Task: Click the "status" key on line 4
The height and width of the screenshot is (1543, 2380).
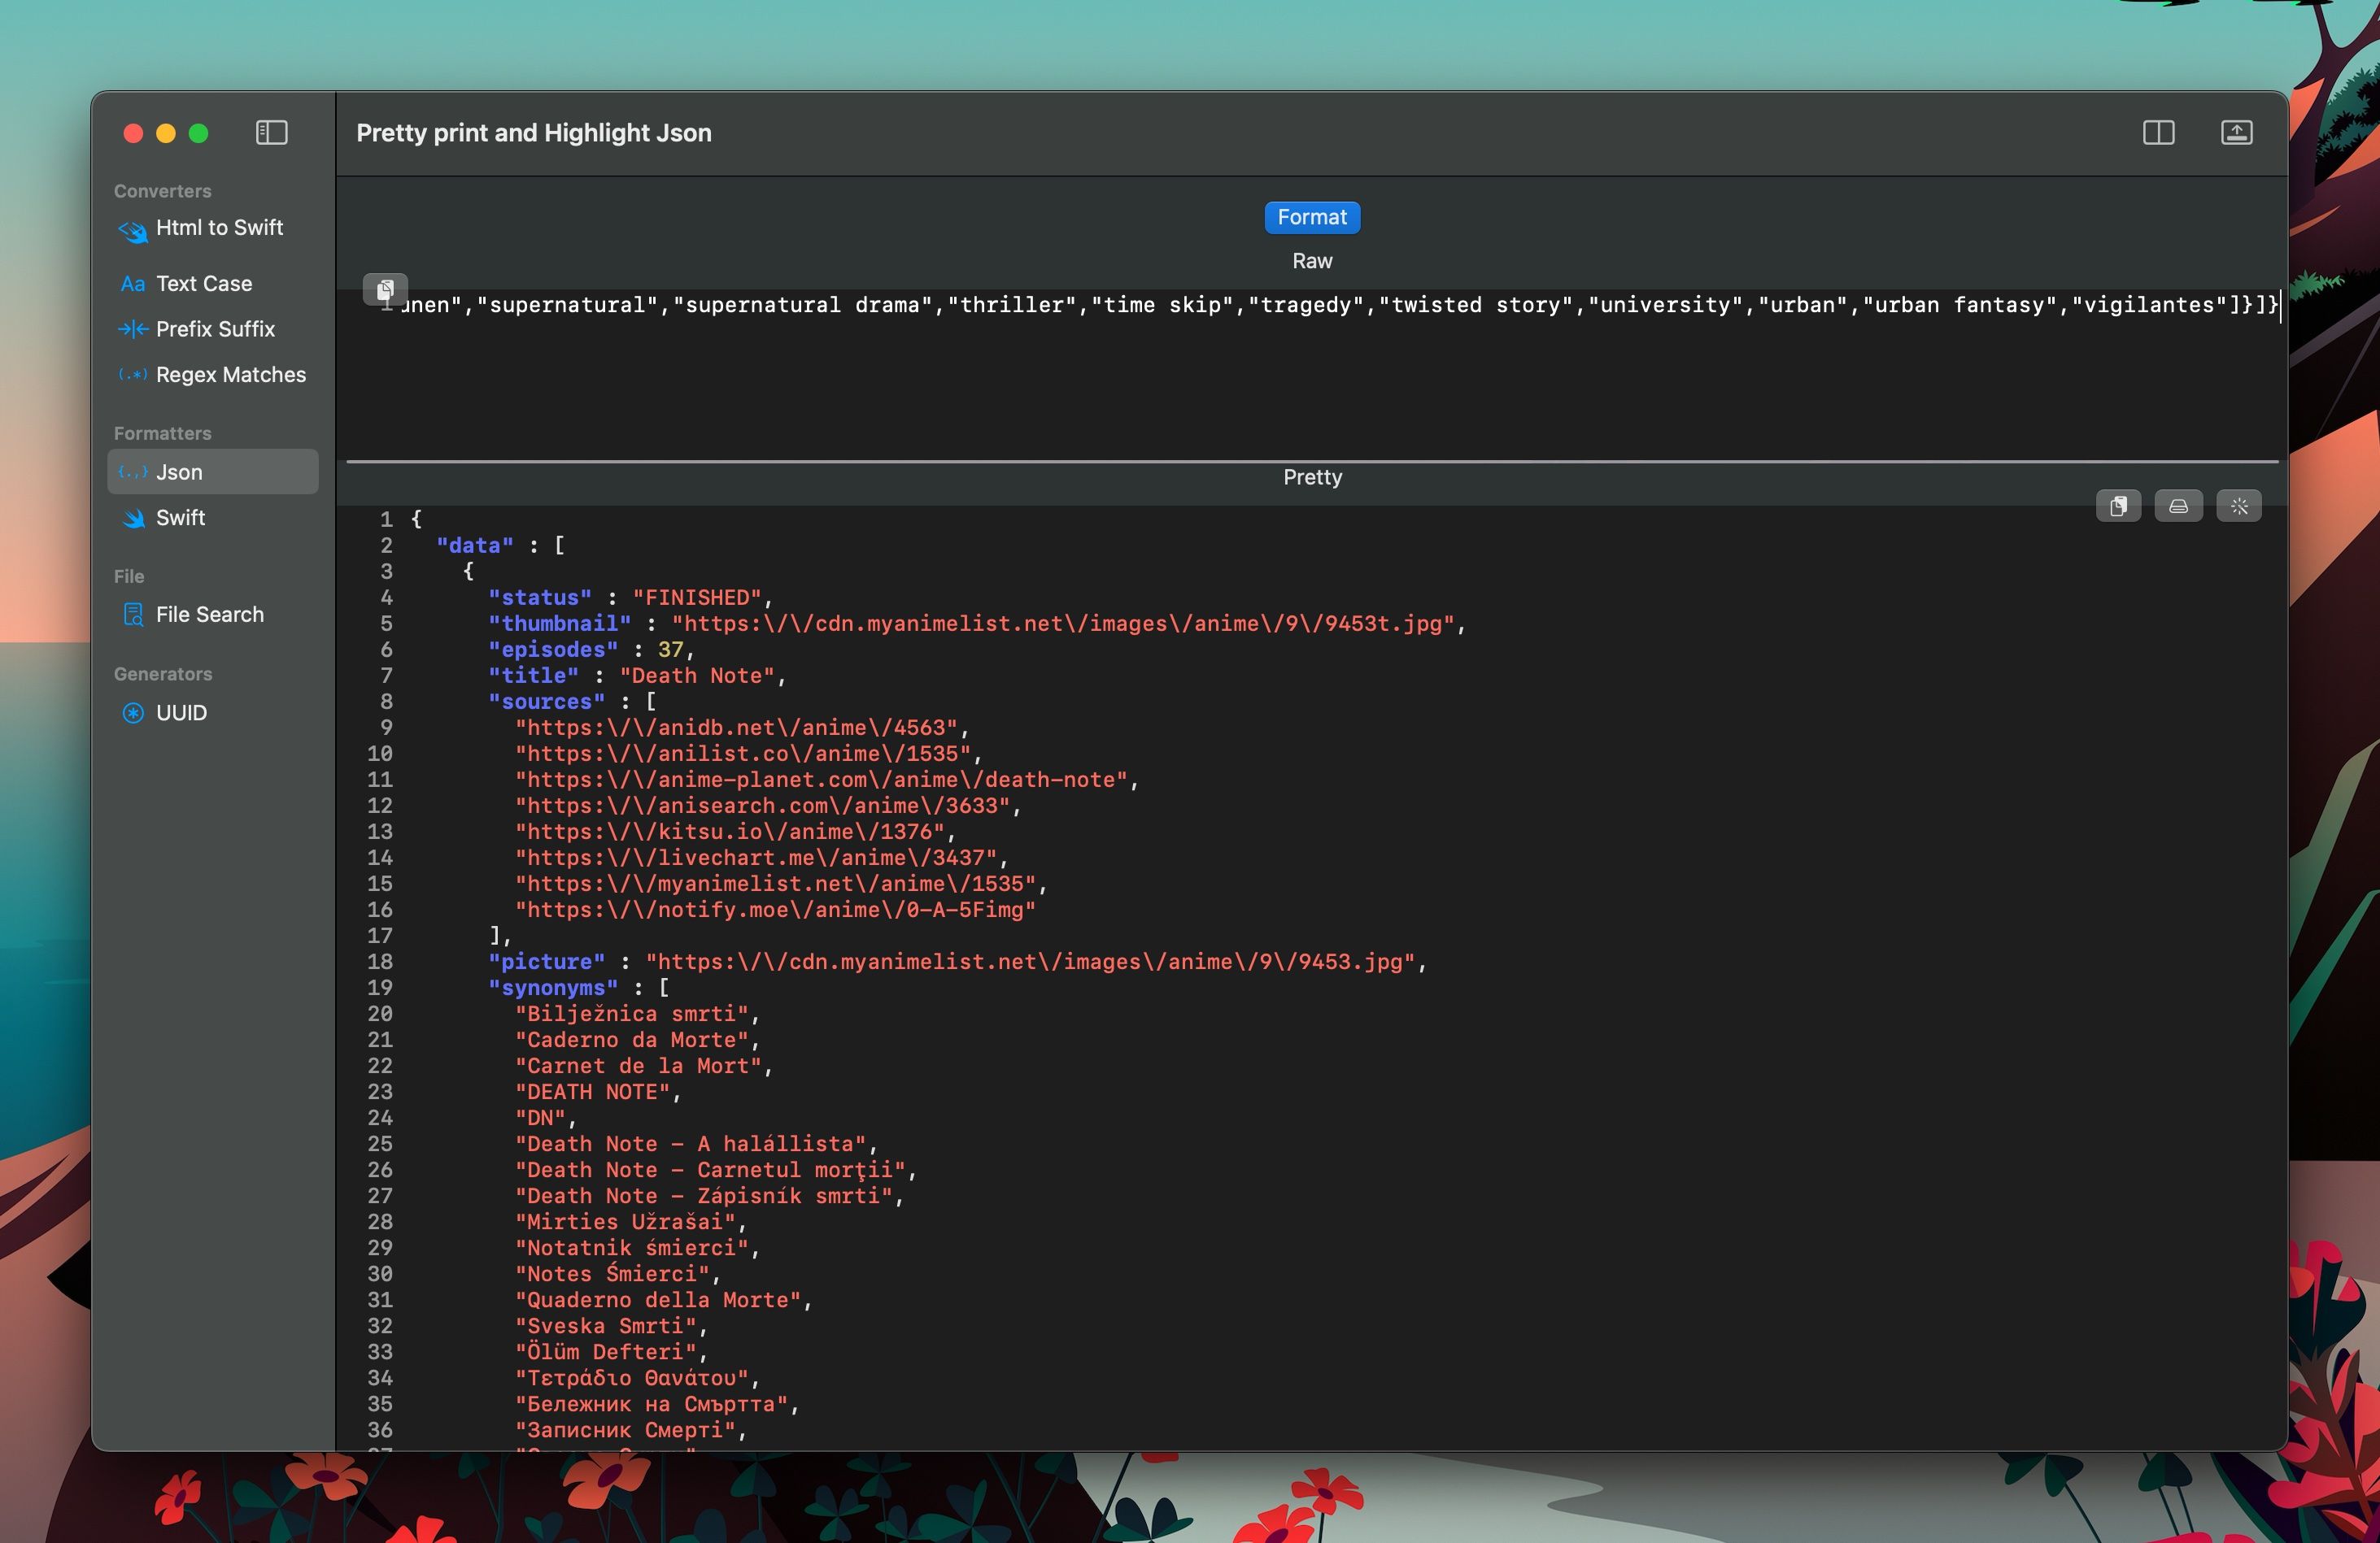Action: pos(540,598)
